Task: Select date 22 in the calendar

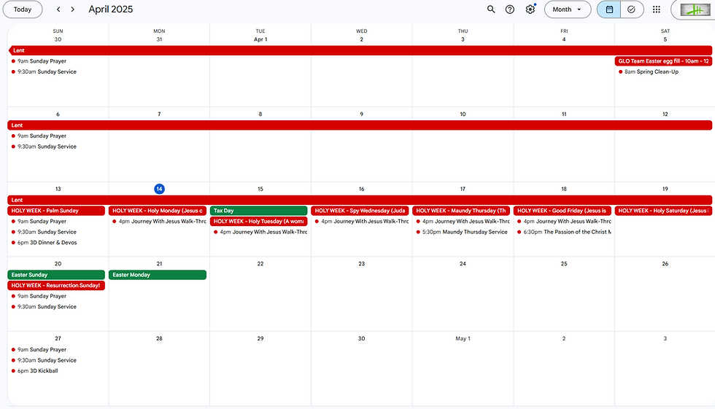Action: point(260,264)
